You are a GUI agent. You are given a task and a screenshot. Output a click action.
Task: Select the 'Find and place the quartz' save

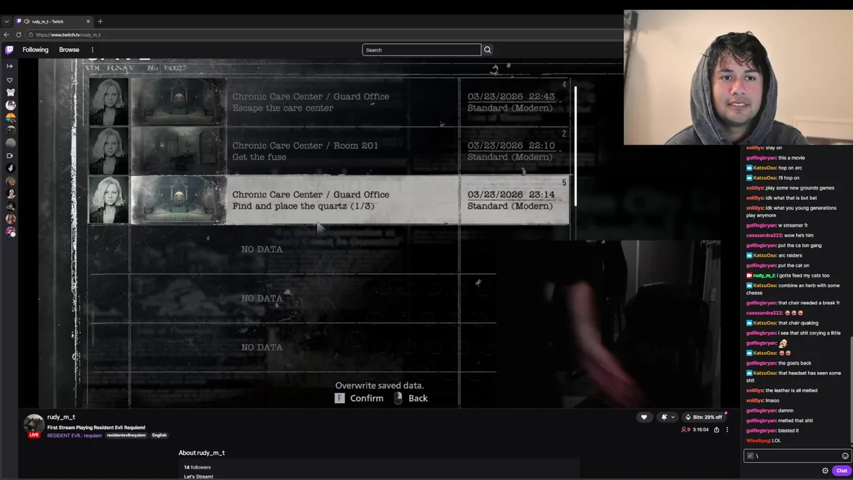click(329, 200)
